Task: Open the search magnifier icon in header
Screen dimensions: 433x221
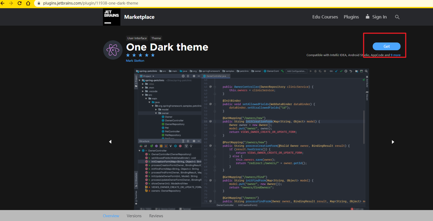Action: click(x=397, y=17)
